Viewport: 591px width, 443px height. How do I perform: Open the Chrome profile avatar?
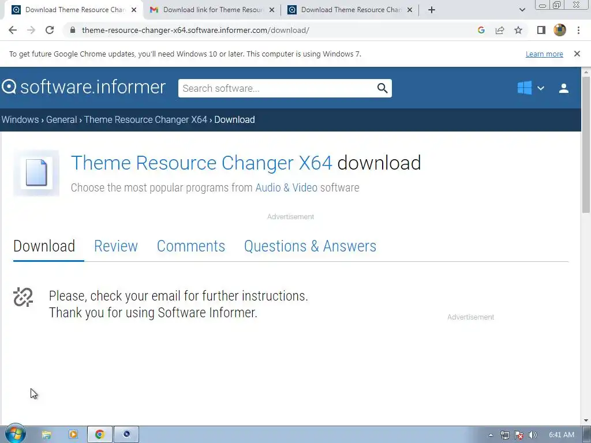(x=560, y=30)
